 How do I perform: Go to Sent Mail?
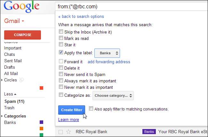pyautogui.click(x=13, y=61)
